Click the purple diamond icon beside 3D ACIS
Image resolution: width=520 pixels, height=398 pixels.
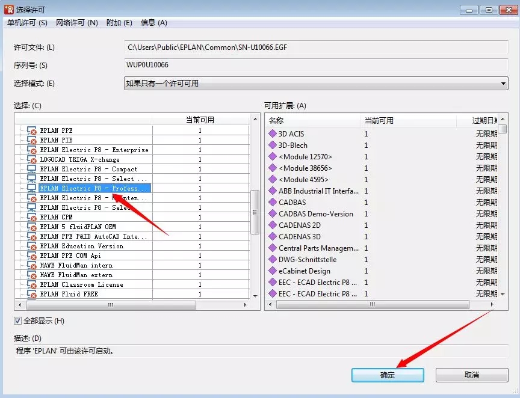274,133
